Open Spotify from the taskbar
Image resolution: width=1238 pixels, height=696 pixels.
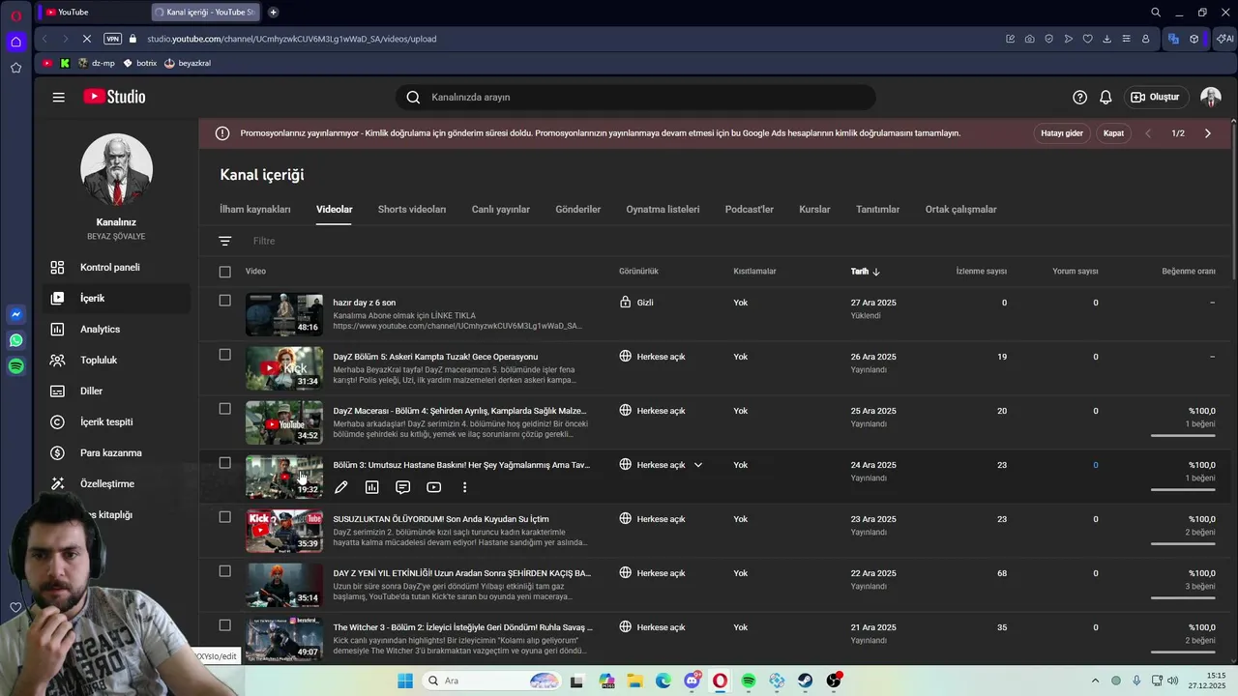click(x=749, y=681)
